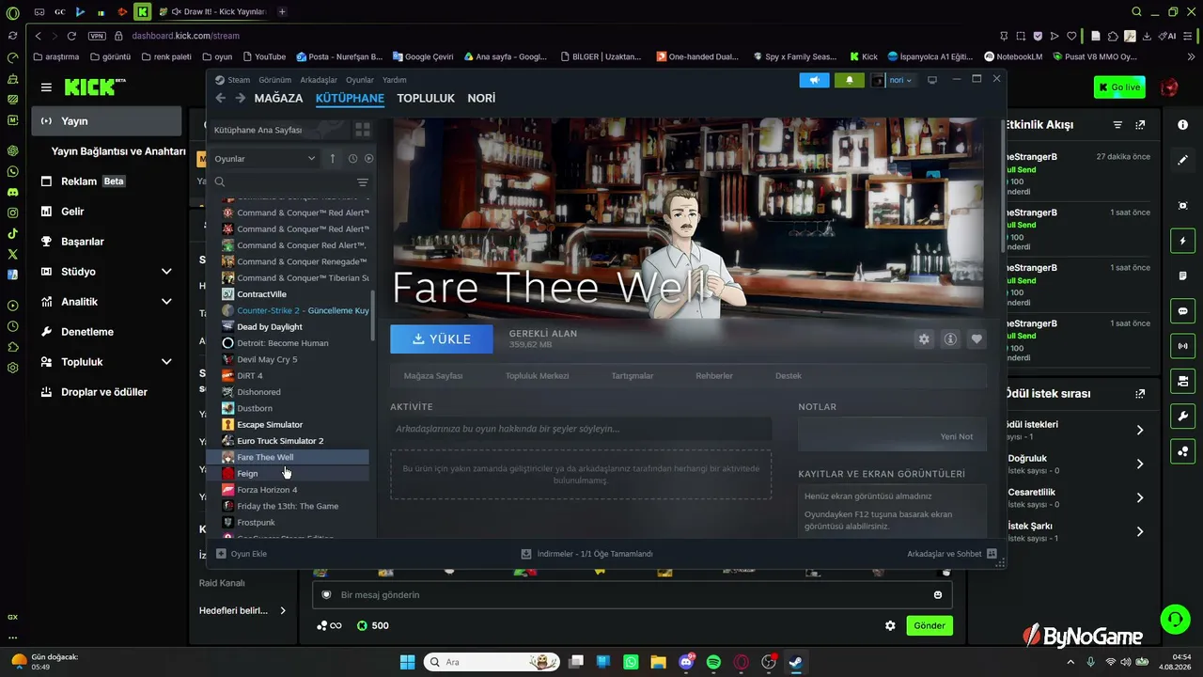Open game settings gear for Fare Thee Well
The image size is (1203, 677).
coord(924,338)
